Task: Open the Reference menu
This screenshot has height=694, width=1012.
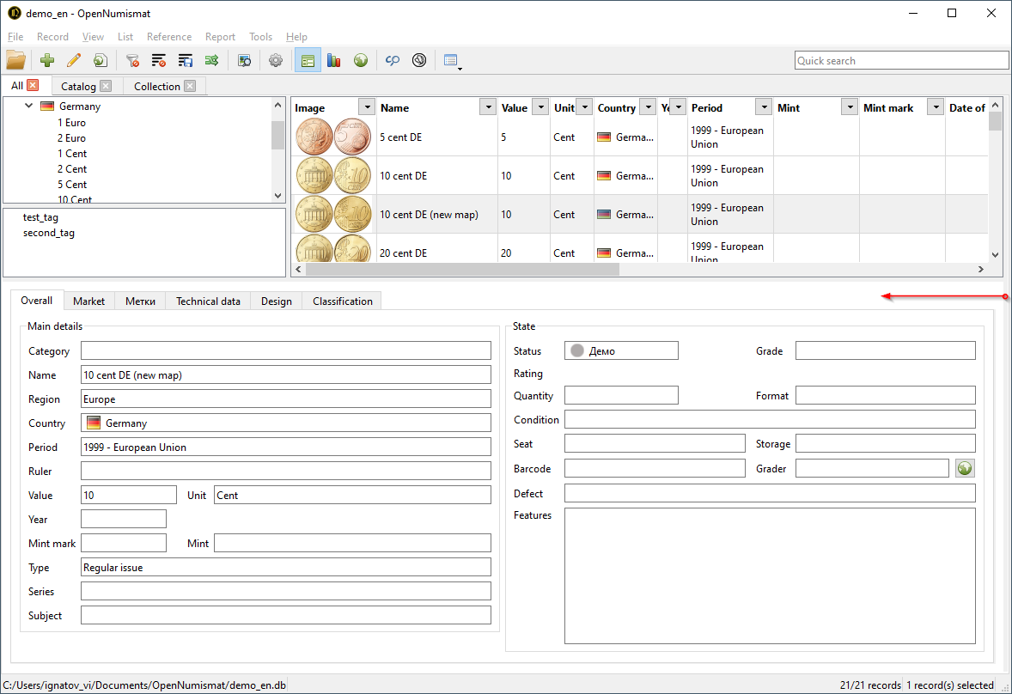Action: tap(169, 37)
